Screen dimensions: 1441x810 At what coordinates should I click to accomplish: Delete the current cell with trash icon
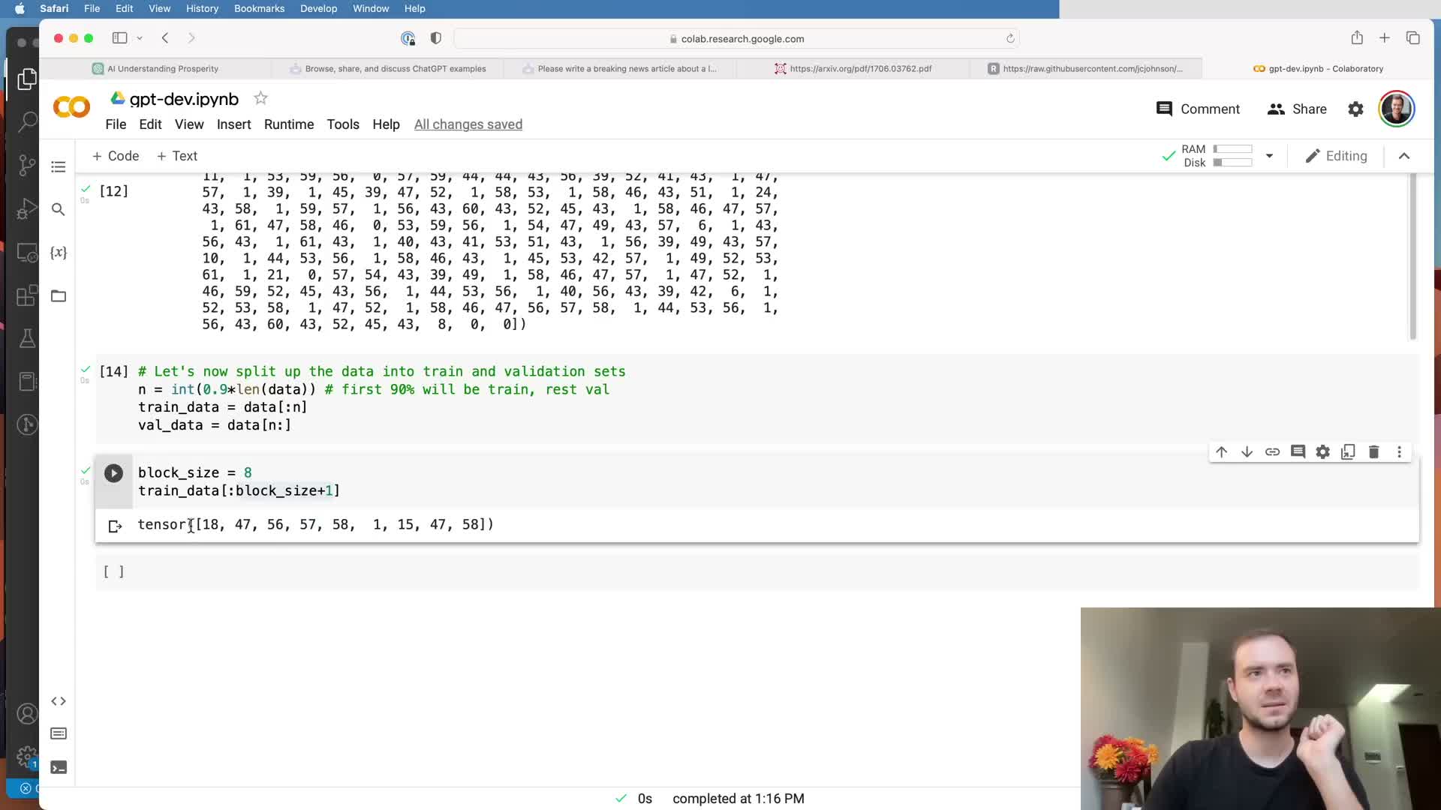tap(1373, 451)
